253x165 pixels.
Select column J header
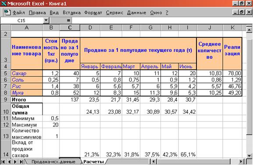click(x=210, y=28)
